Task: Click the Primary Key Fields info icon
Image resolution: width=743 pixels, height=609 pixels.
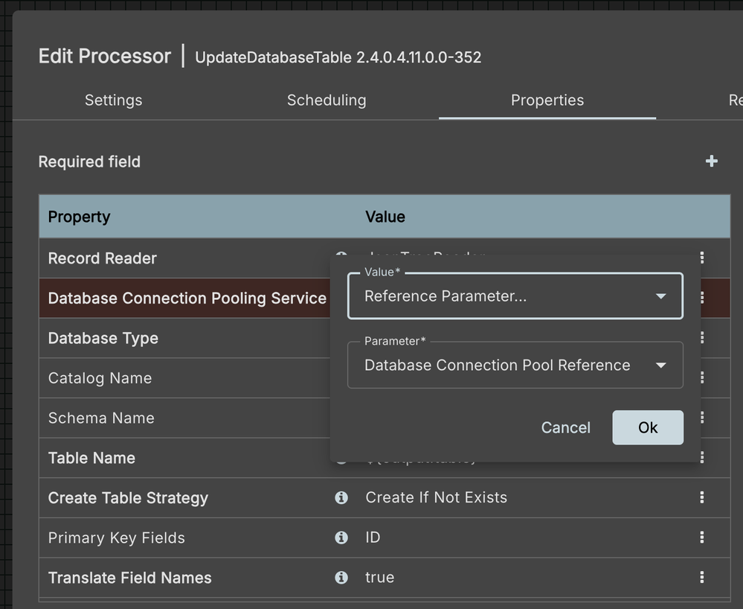Action: 341,538
